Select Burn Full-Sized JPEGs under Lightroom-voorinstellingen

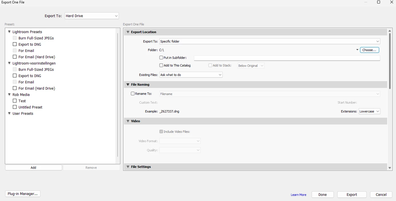pyautogui.click(x=36, y=69)
